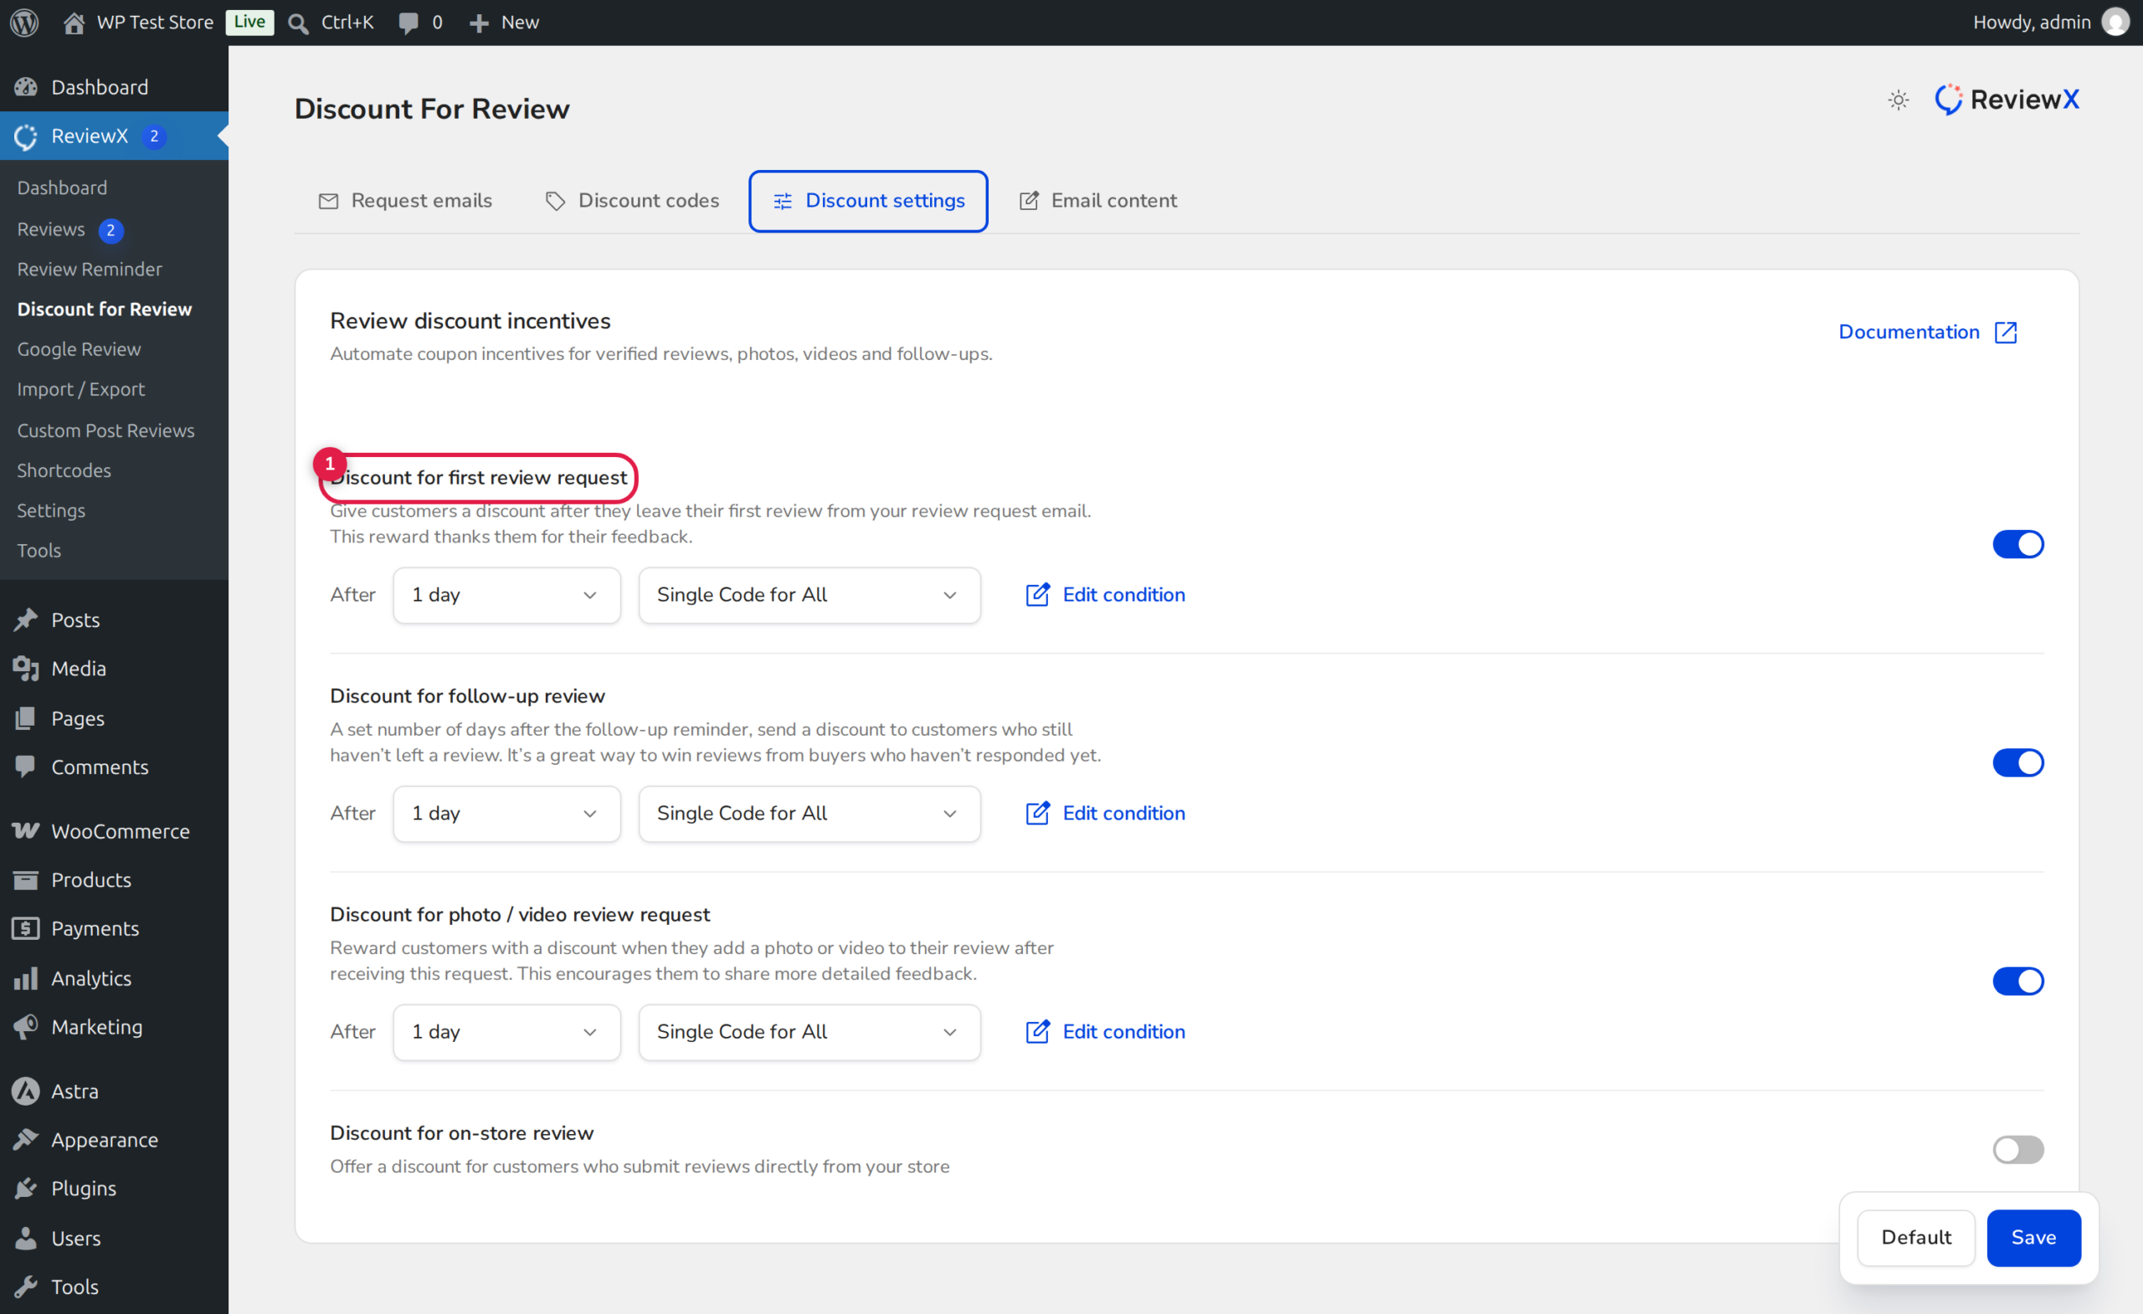
Task: Open the Documentation link
Action: point(1927,332)
